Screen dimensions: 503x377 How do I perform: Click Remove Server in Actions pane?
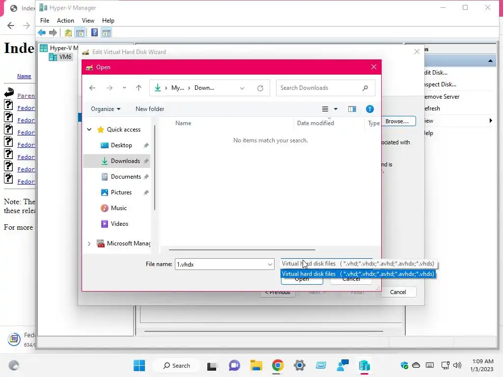pos(442,97)
